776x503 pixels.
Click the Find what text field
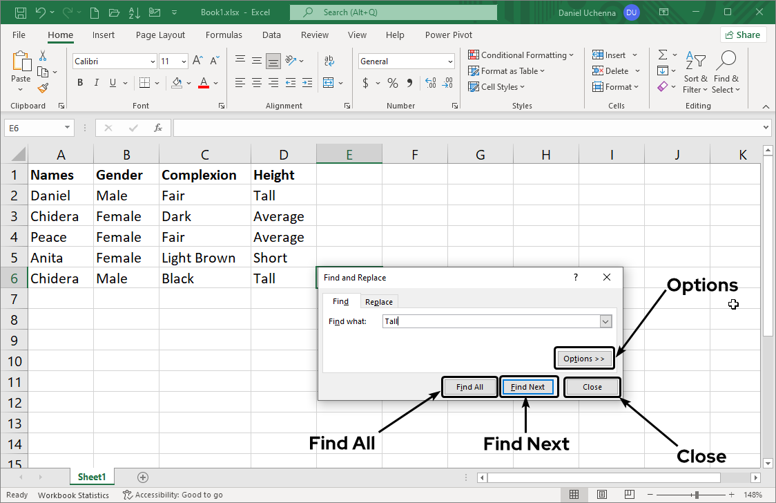pos(490,321)
